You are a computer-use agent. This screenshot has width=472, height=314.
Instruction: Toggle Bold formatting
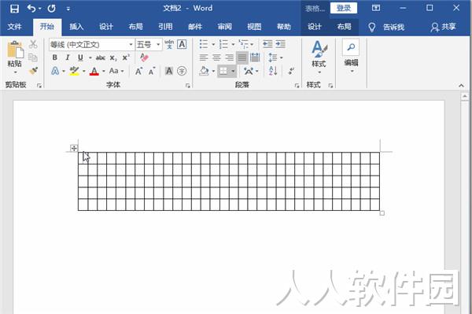55,57
